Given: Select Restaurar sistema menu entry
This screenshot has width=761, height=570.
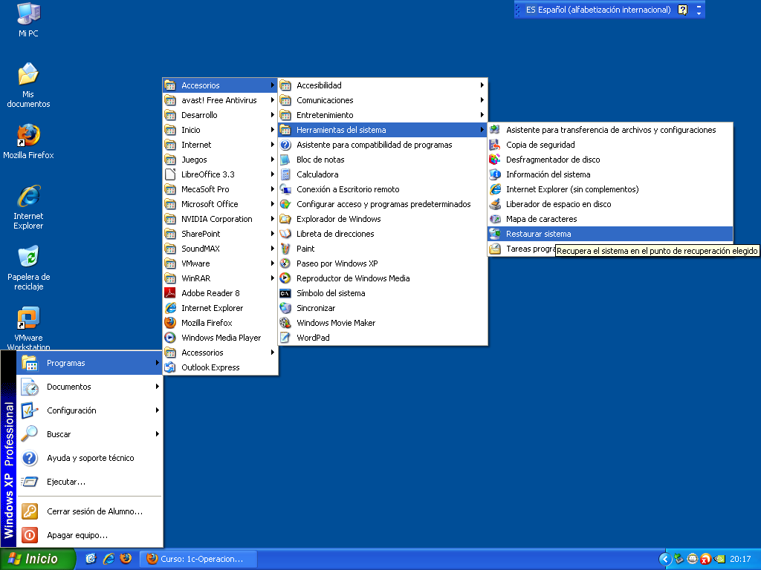Looking at the screenshot, I should (x=610, y=234).
